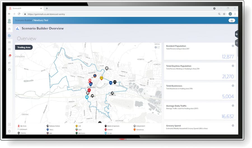Screen dimensions: 252x148
Task: Go back in the browser
Action: pos(9,14)
